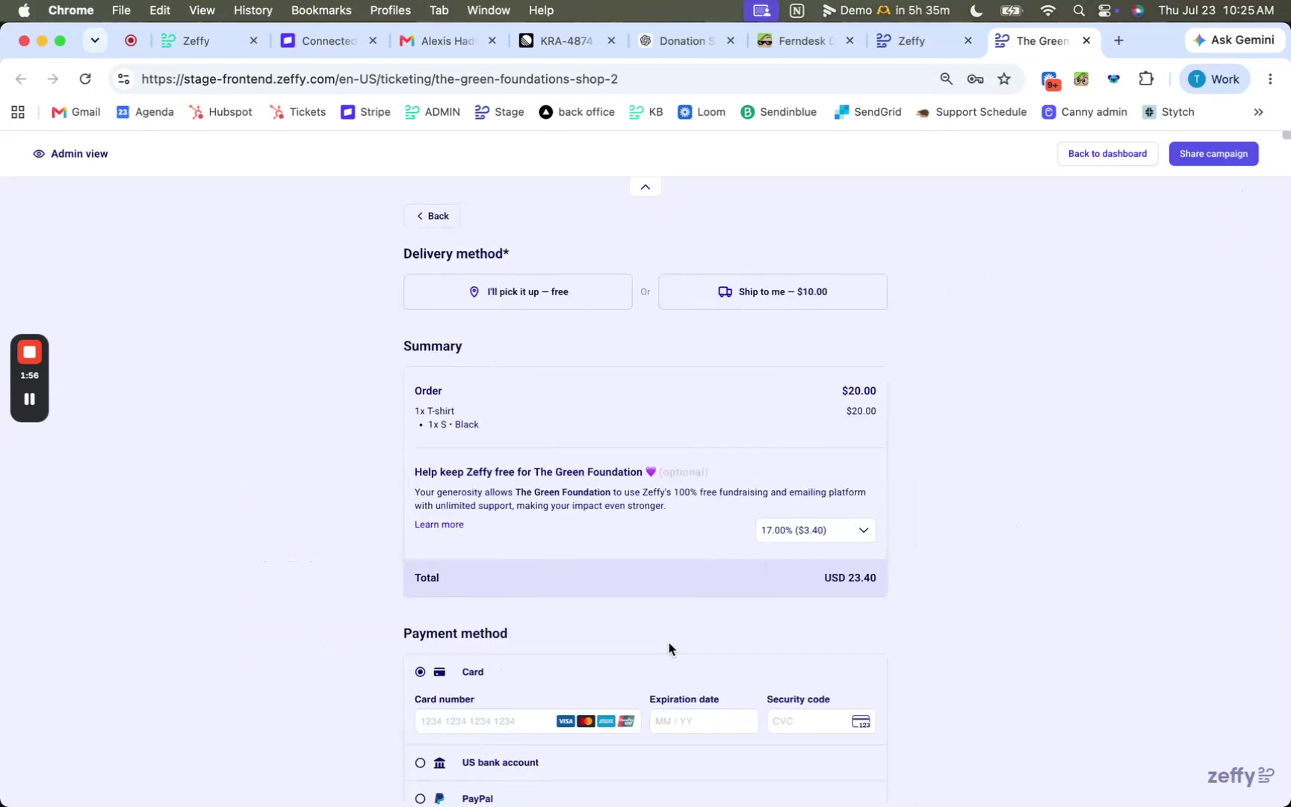Open the Chrome apps grid
The image size is (1291, 807).
coord(18,112)
